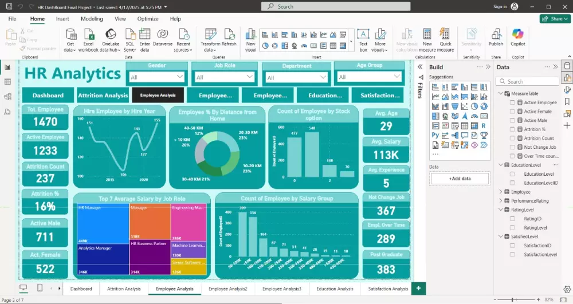Select the Azure map arrow visual in Build pane
The image size is (573, 304).
tap(465, 116)
